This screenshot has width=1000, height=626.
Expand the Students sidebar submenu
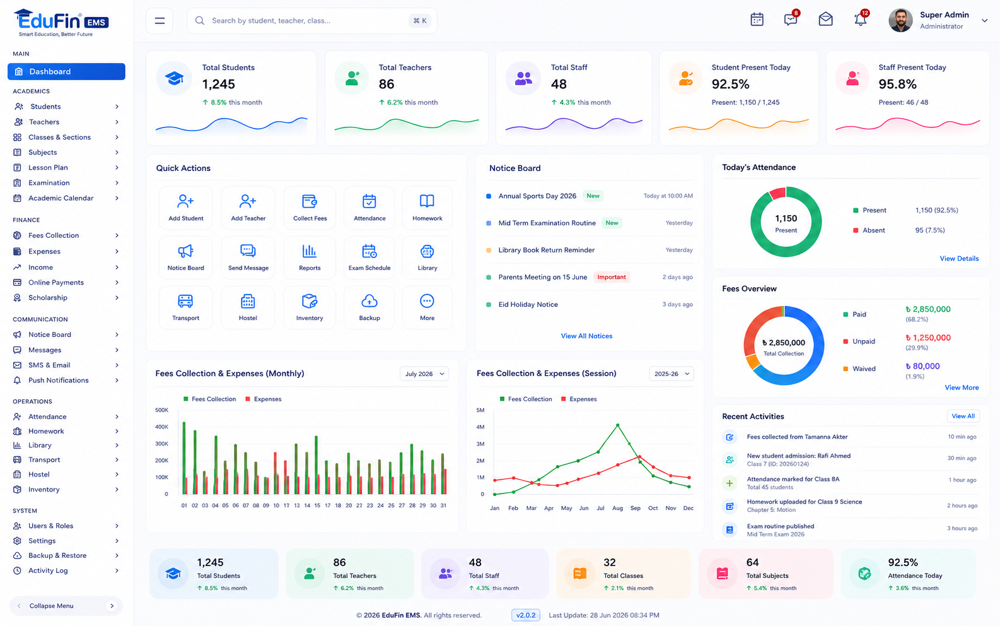pyautogui.click(x=117, y=107)
